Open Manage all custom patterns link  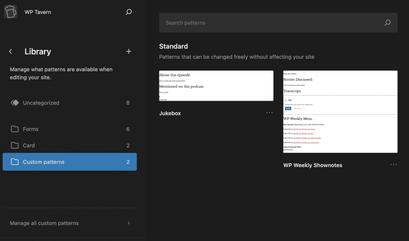(x=44, y=223)
